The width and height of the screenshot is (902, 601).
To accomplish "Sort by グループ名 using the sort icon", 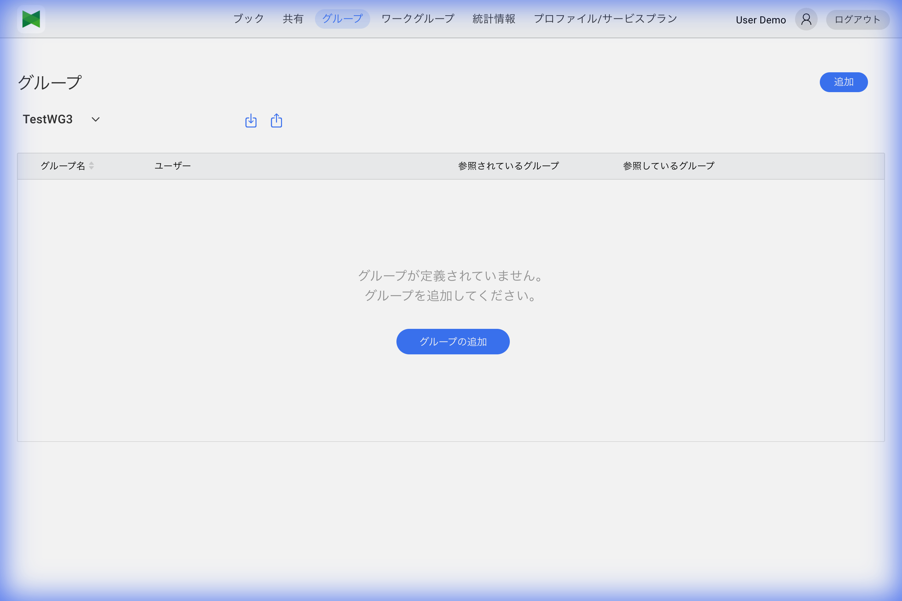I will pos(91,165).
